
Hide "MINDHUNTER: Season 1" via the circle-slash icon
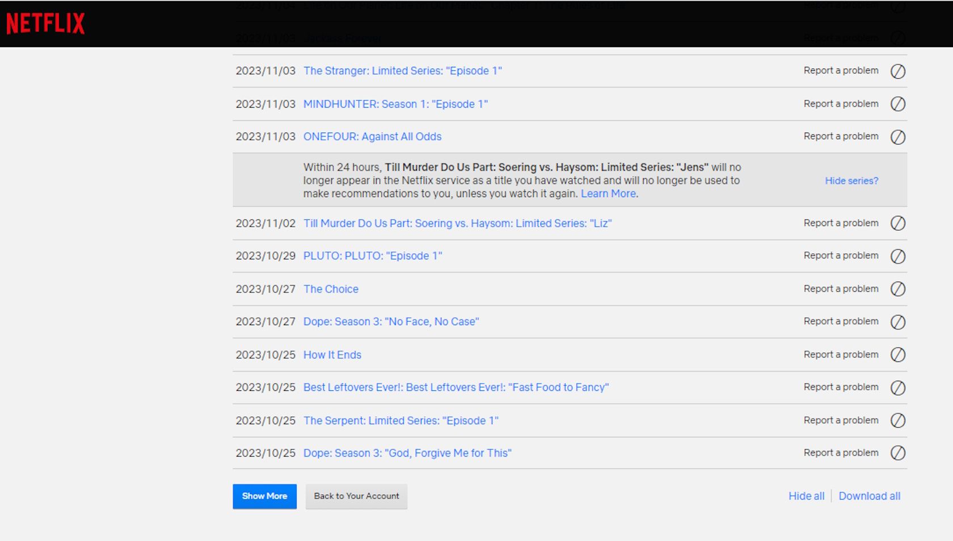point(898,104)
